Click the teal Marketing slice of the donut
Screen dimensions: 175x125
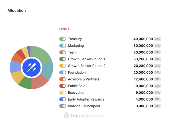(48, 69)
